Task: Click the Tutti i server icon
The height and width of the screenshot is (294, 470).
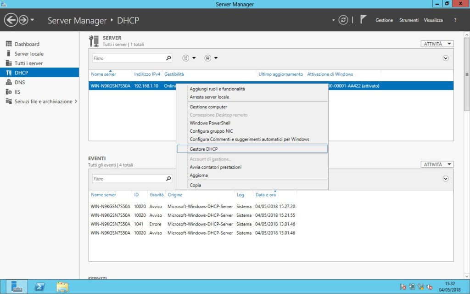Action: (x=9, y=63)
